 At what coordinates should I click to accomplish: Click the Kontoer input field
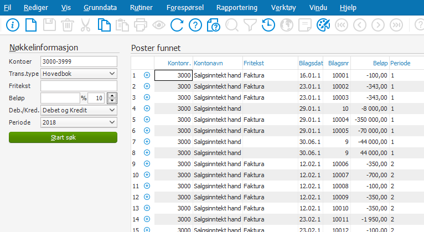coord(79,61)
